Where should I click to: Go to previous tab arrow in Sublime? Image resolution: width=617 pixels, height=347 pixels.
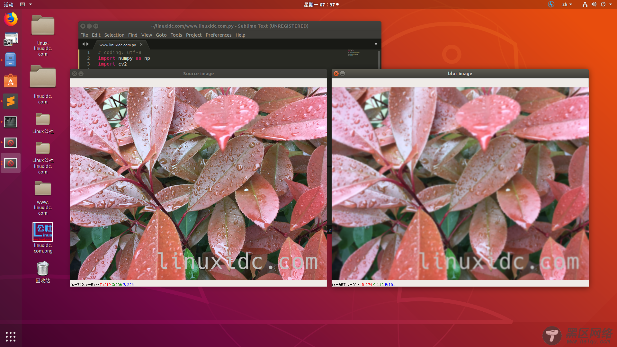(x=83, y=44)
